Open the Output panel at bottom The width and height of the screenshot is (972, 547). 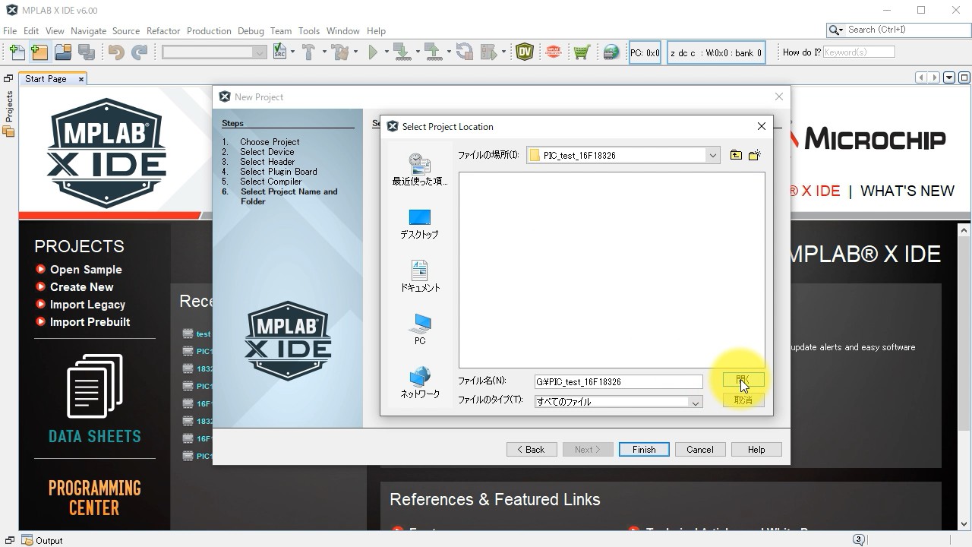click(x=43, y=540)
